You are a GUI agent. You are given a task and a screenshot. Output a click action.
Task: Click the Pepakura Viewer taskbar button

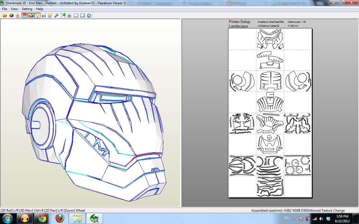click(x=95, y=218)
